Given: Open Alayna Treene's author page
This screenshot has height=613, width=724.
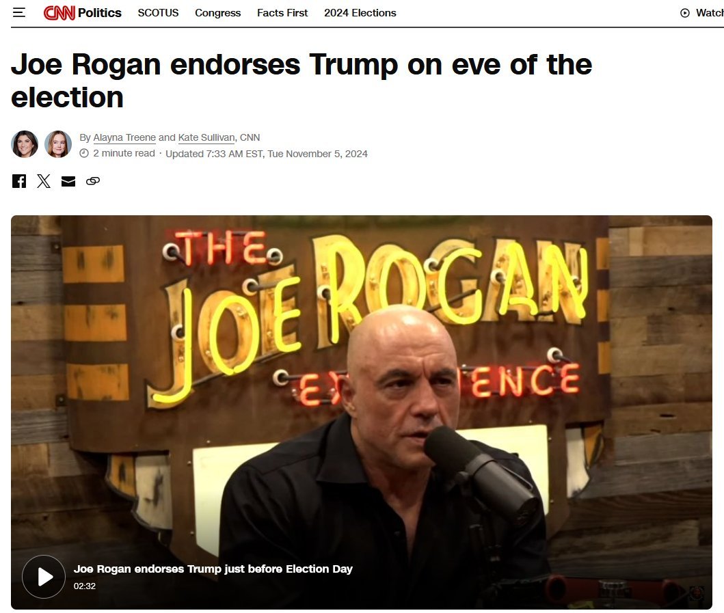Looking at the screenshot, I should click(124, 137).
